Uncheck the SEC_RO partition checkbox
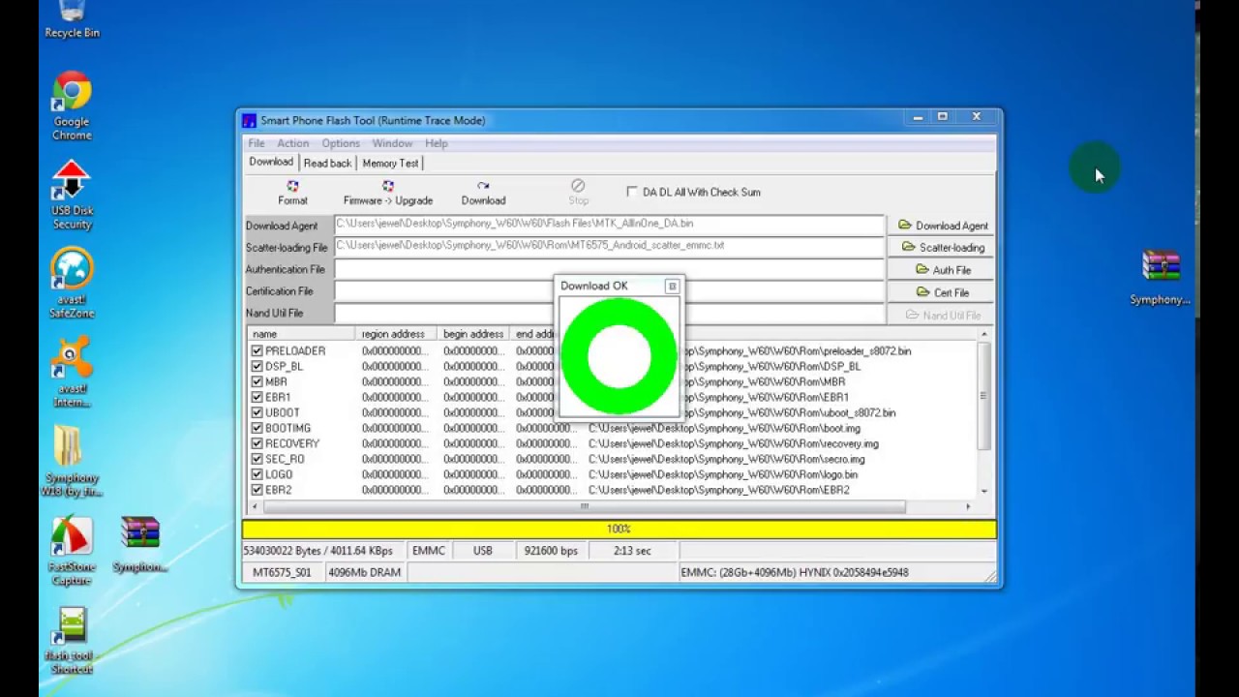Screen dimensions: 1239x697 pyautogui.click(x=257, y=459)
